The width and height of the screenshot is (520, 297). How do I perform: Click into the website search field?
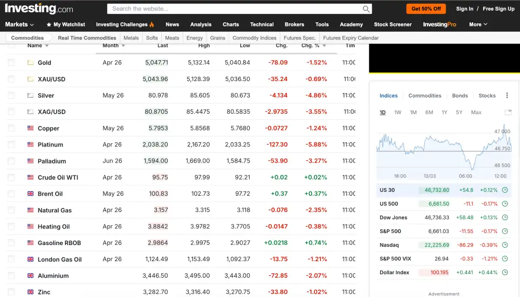click(234, 9)
